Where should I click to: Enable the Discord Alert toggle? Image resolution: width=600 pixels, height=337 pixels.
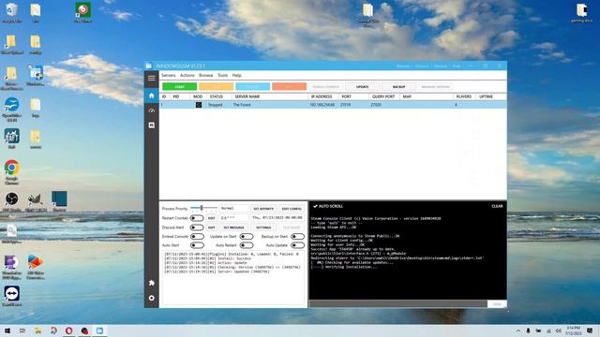[197, 227]
